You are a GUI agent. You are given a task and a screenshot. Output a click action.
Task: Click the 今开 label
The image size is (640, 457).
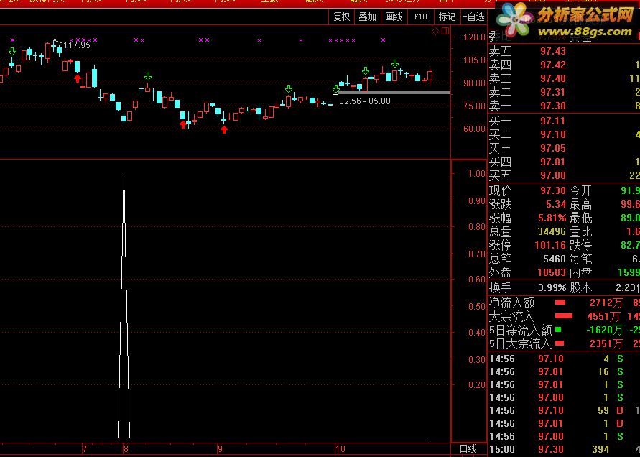pyautogui.click(x=580, y=190)
